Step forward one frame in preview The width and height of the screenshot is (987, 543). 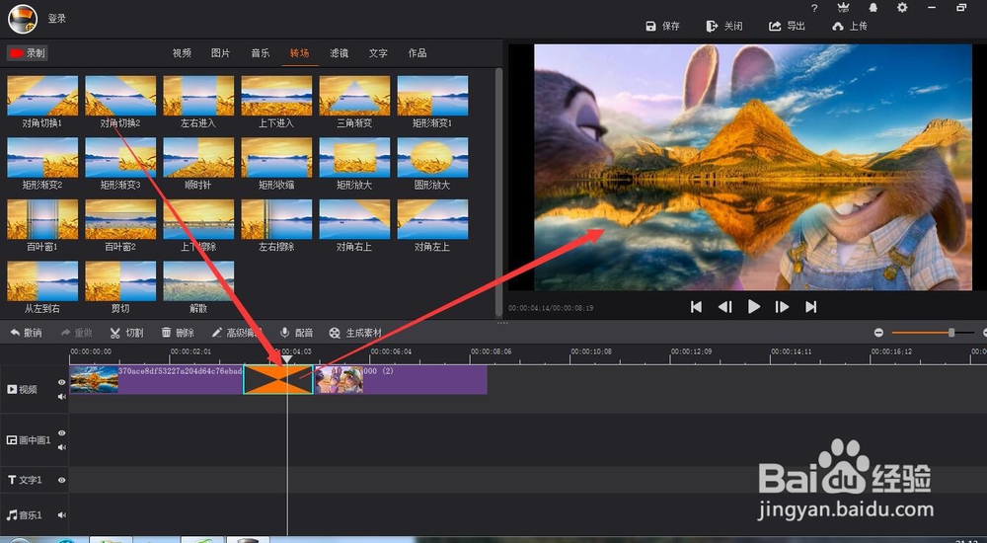[782, 307]
